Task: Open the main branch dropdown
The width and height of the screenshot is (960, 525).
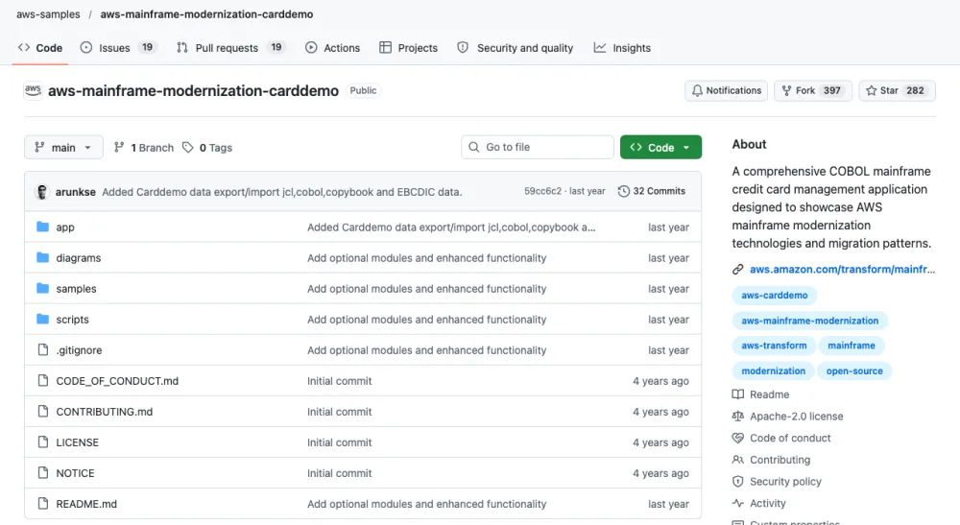Action: pos(63,148)
